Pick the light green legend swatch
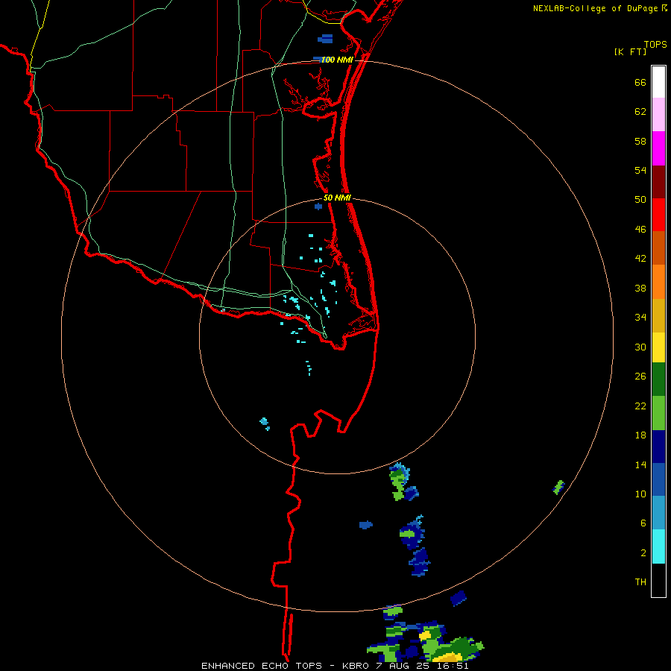 coord(658,413)
